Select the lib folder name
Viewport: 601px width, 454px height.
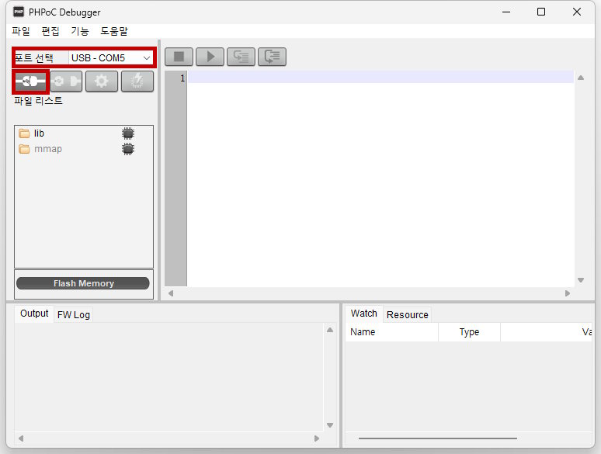tap(39, 133)
